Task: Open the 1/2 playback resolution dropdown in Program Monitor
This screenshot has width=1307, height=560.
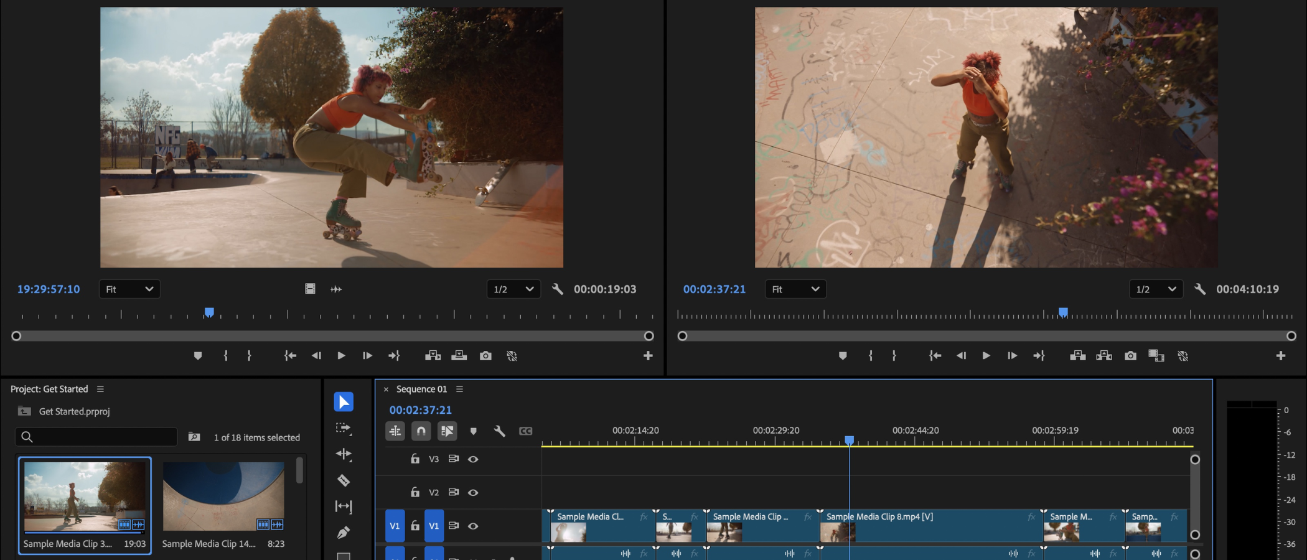Action: 1155,289
